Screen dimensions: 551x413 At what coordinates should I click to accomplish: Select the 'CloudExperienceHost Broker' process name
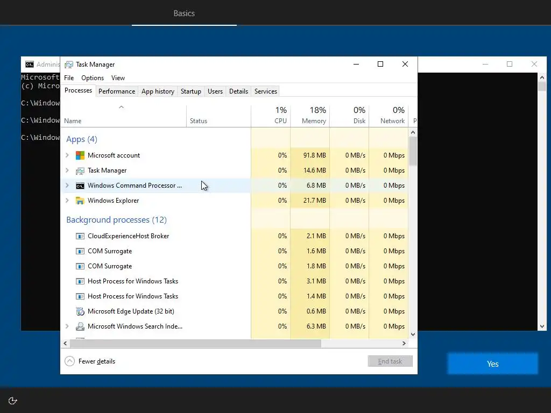tap(128, 236)
